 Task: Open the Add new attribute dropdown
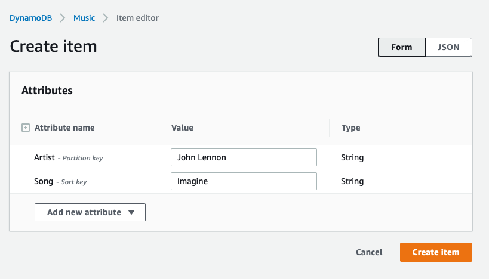point(90,212)
